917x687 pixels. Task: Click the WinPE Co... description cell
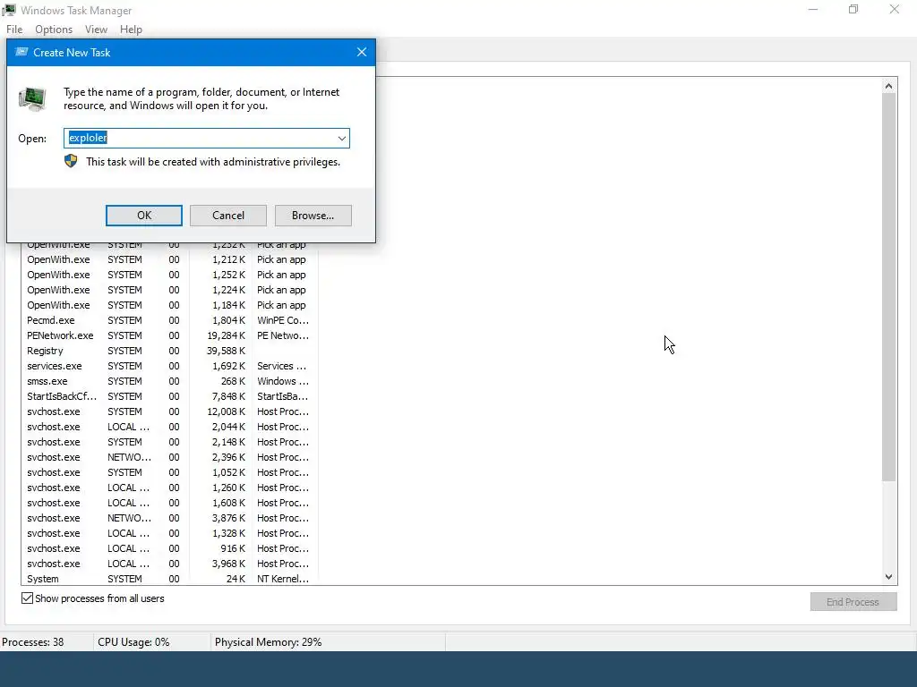coord(283,320)
